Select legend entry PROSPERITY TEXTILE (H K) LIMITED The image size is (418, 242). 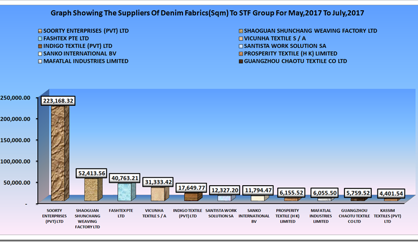click(290, 53)
